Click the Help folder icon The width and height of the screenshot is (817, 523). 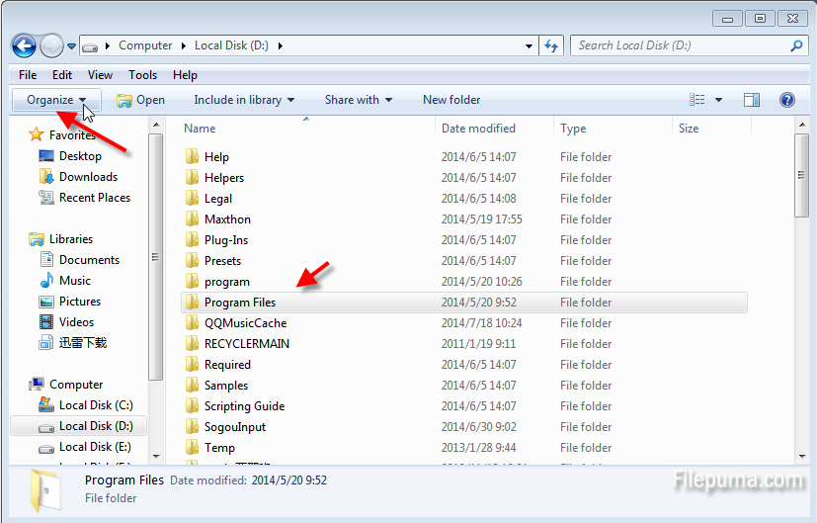193,156
